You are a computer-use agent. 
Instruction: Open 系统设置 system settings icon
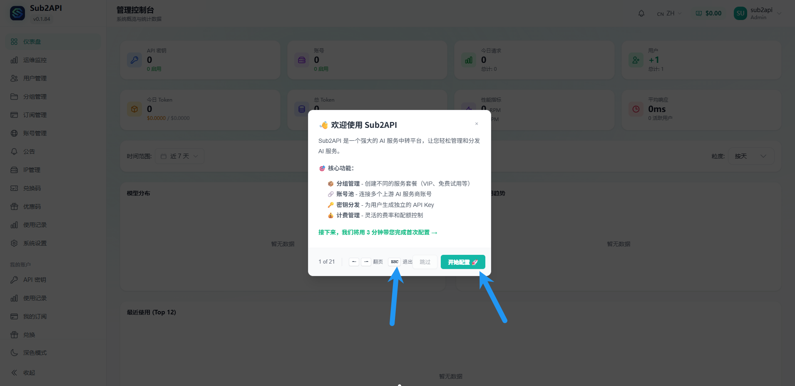point(15,243)
